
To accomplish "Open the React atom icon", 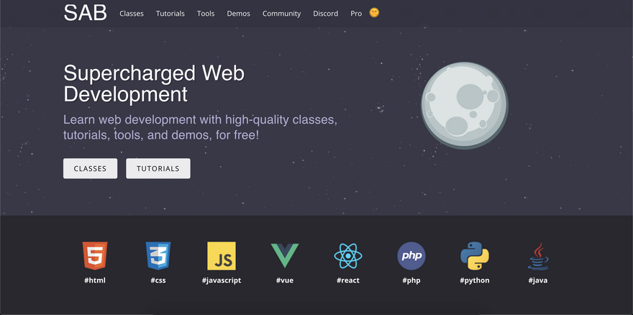I will [x=348, y=255].
